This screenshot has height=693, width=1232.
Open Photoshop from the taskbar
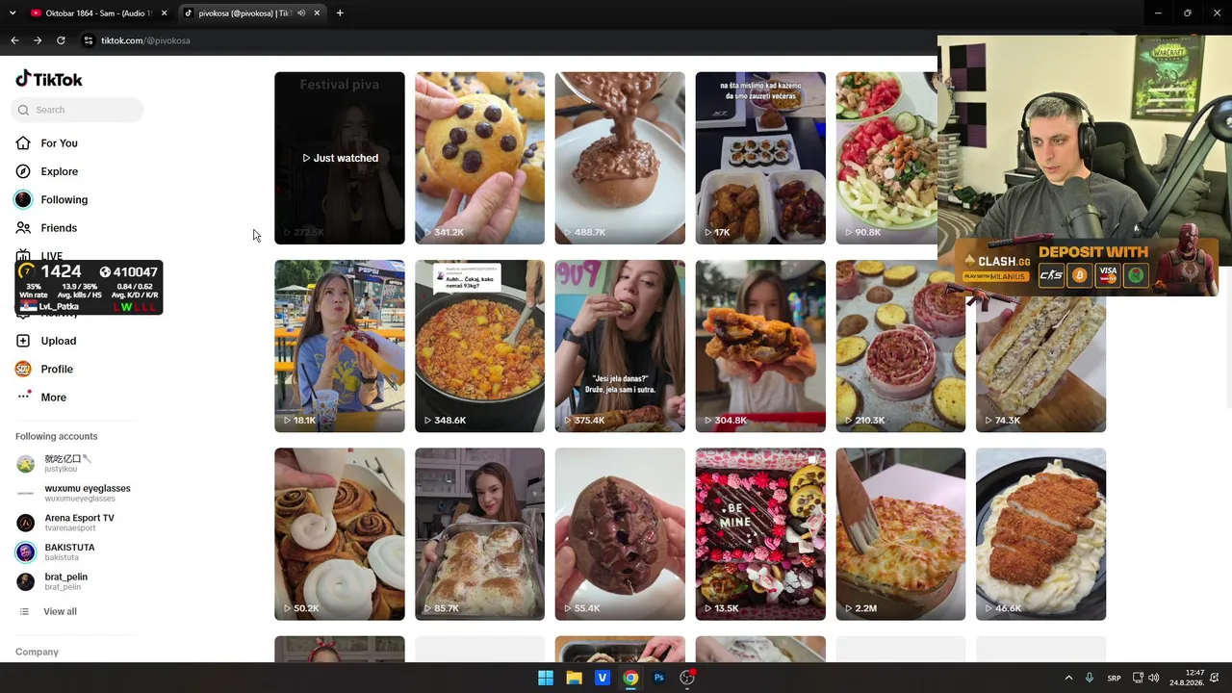(x=659, y=678)
